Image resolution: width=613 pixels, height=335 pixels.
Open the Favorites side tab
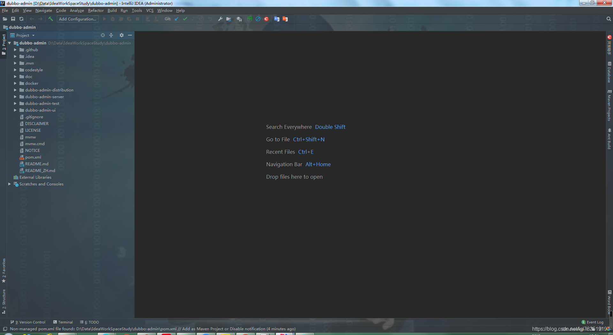click(4, 270)
